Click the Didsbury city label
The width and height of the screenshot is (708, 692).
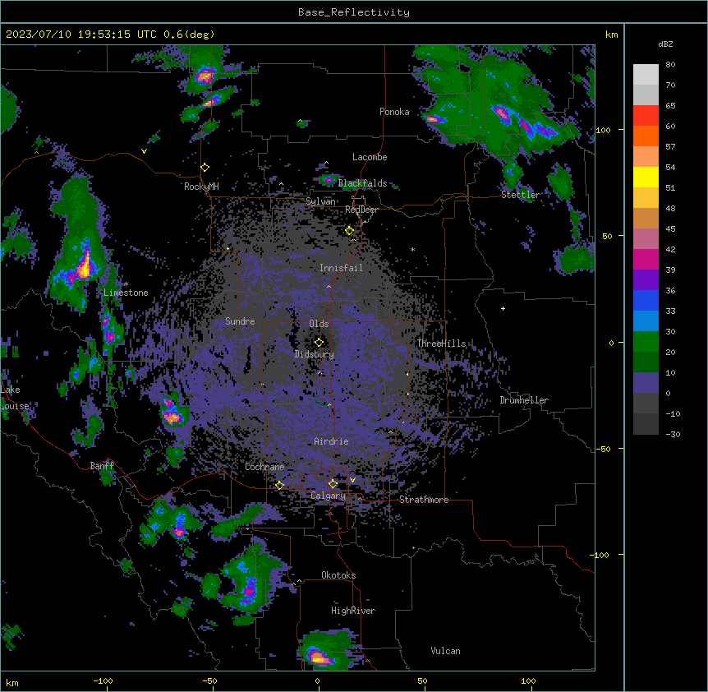[315, 354]
